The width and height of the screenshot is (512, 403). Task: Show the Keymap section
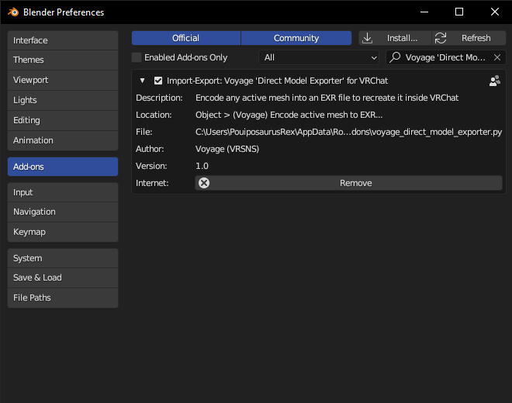point(63,232)
